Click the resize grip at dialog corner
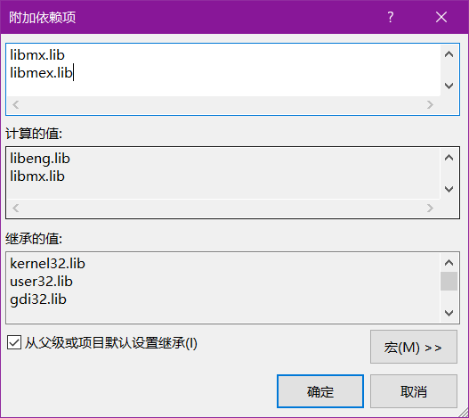 [x=463, y=412]
